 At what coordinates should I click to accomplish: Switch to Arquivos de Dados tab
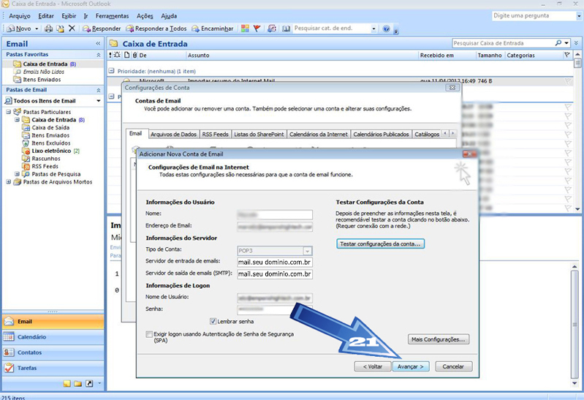173,135
